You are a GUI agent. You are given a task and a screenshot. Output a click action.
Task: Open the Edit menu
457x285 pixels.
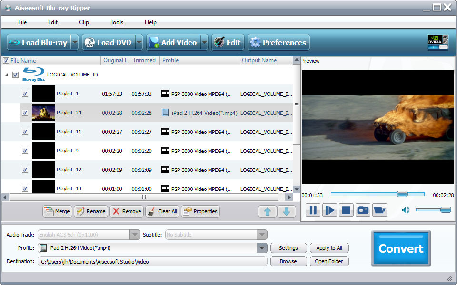click(x=53, y=22)
